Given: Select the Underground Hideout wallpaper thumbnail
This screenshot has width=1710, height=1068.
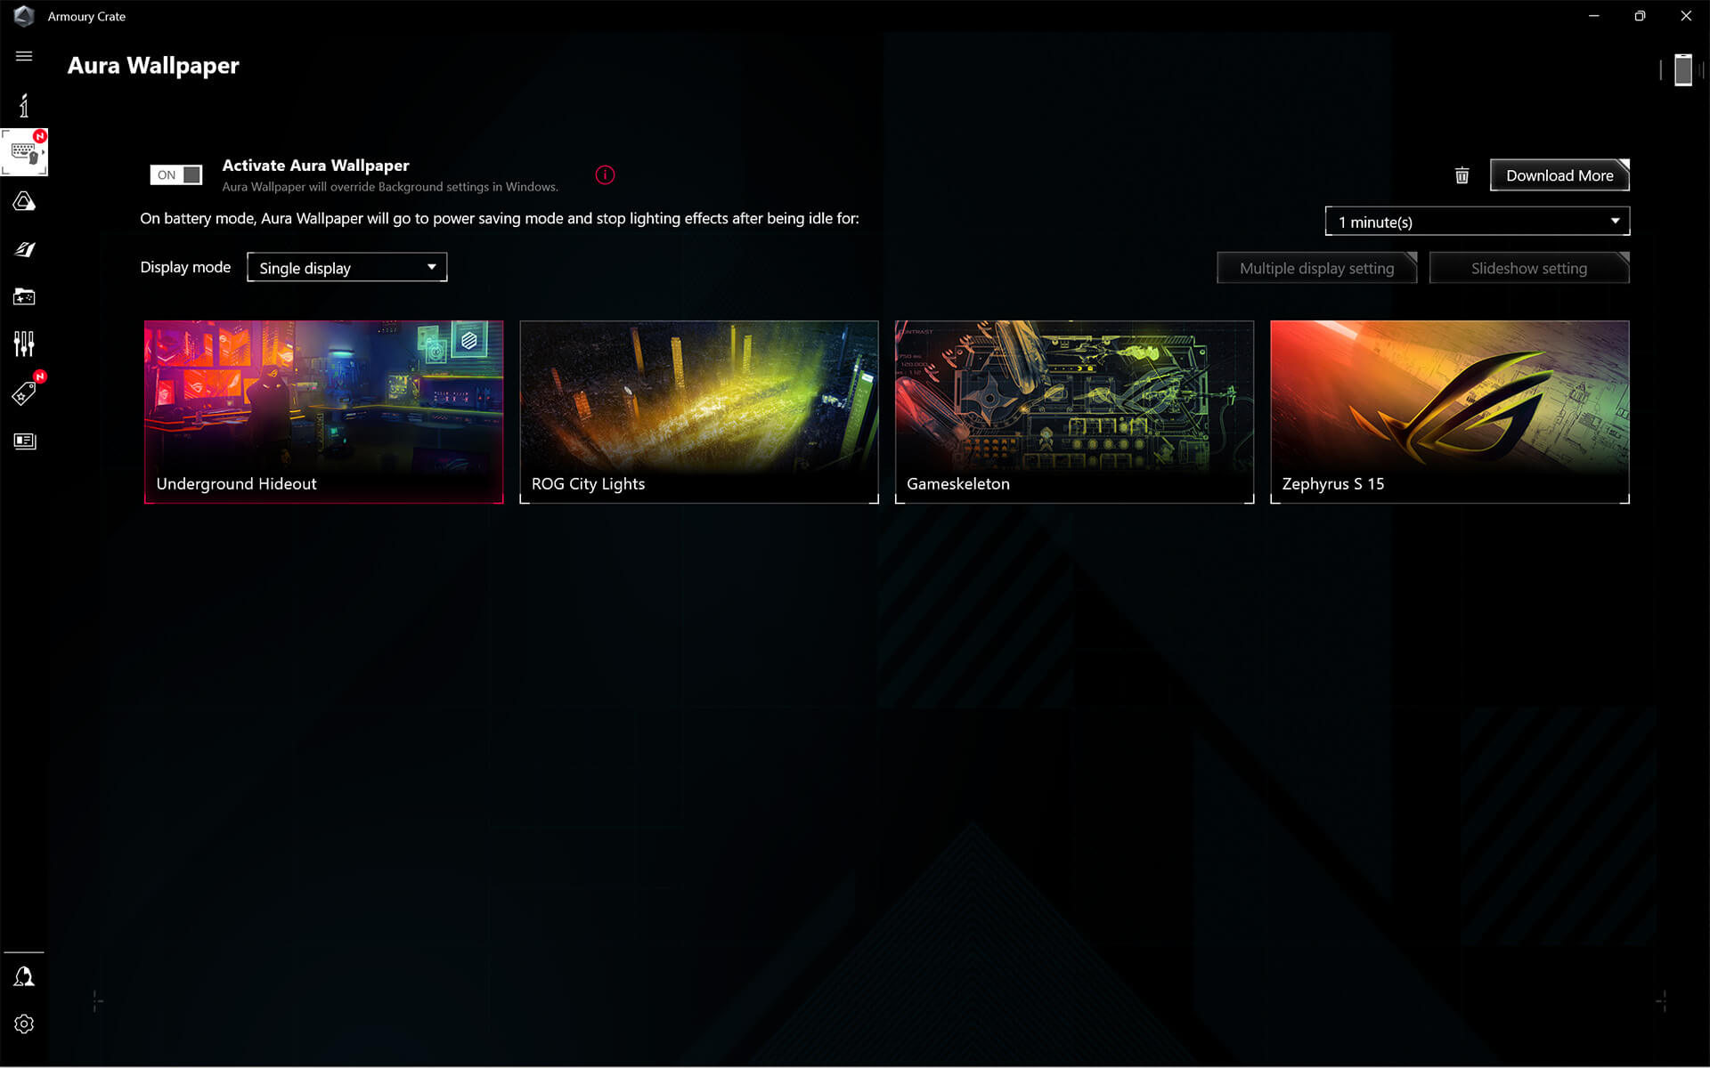Looking at the screenshot, I should 324,411.
